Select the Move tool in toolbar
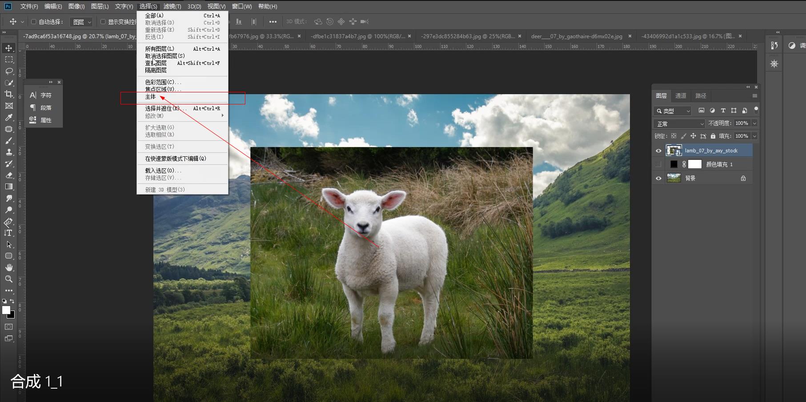The image size is (806, 402). [x=9, y=48]
